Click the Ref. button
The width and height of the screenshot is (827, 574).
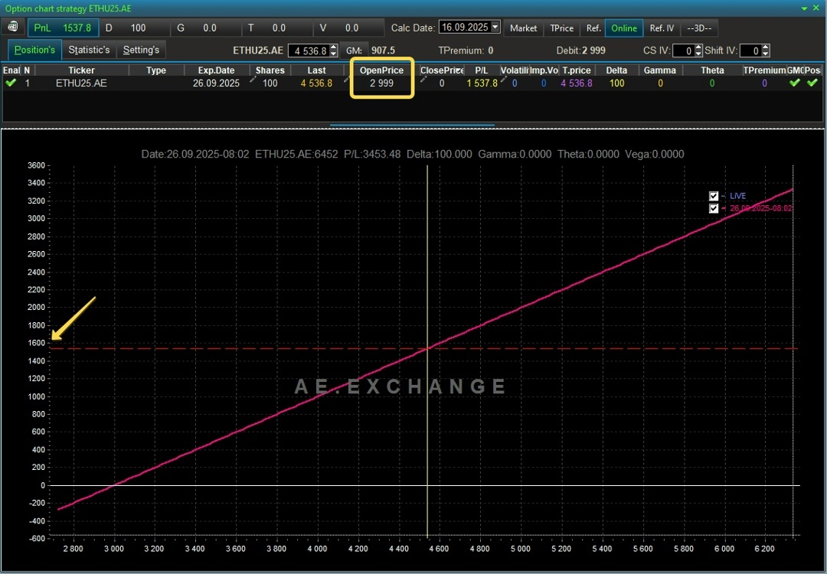[x=593, y=28]
